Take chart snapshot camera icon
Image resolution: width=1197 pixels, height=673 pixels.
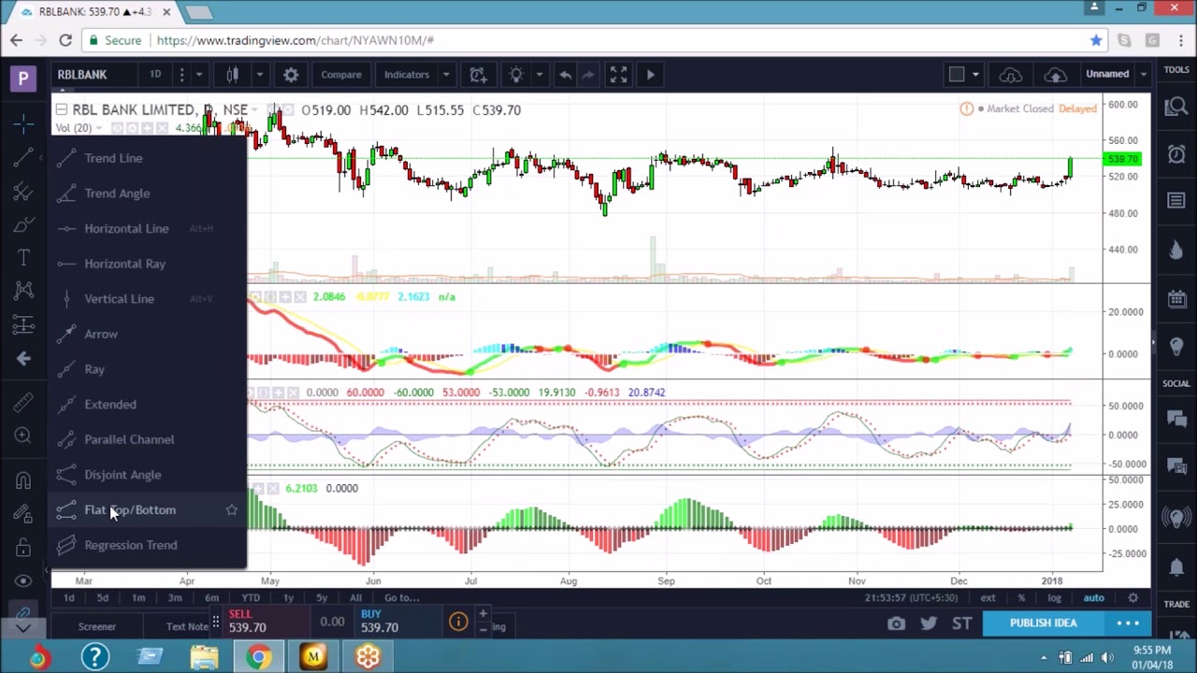(896, 623)
